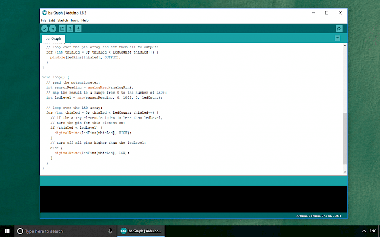The image size is (380, 237).
Task: Show hidden tray icons chevron
Action: point(364,231)
